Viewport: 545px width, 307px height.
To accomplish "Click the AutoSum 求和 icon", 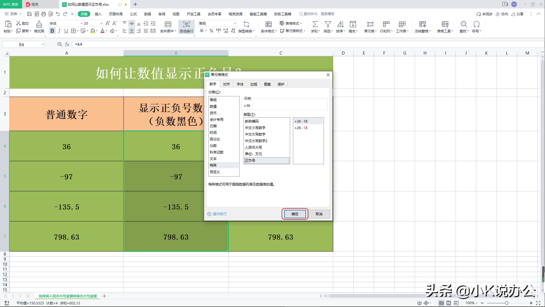I will pyautogui.click(x=315, y=27).
